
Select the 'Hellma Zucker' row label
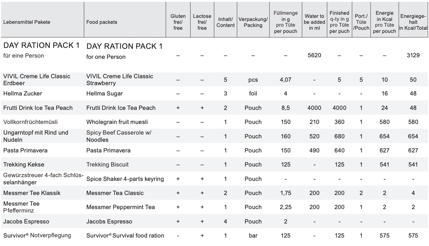(x=23, y=94)
